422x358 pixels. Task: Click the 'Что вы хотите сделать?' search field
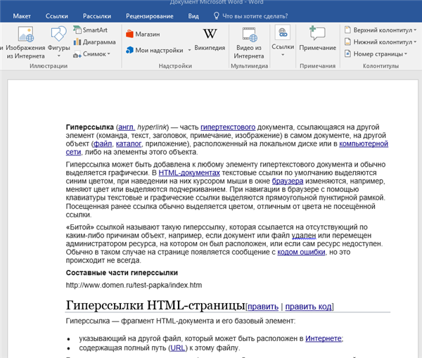[x=255, y=16]
